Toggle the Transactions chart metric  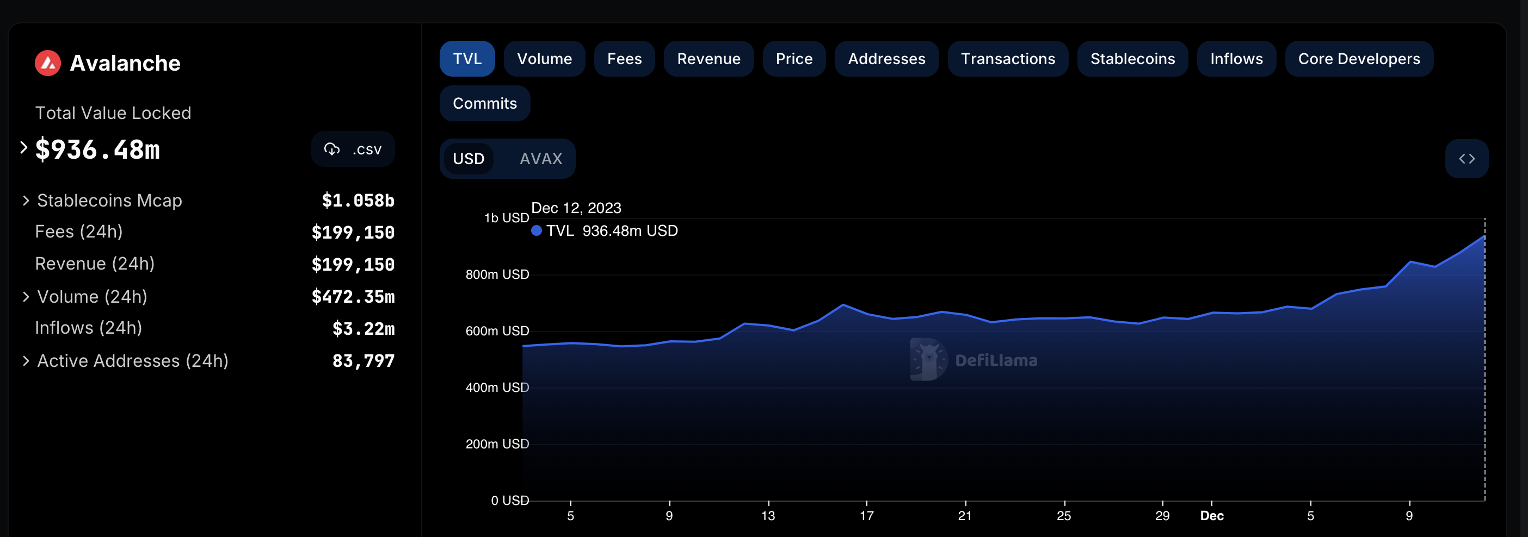coord(1008,59)
